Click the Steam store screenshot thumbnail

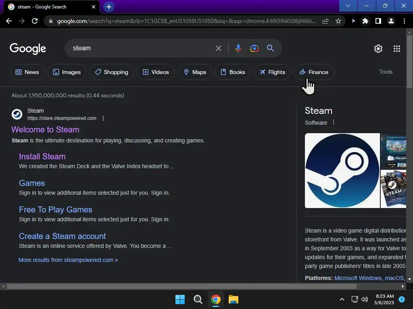394,151
